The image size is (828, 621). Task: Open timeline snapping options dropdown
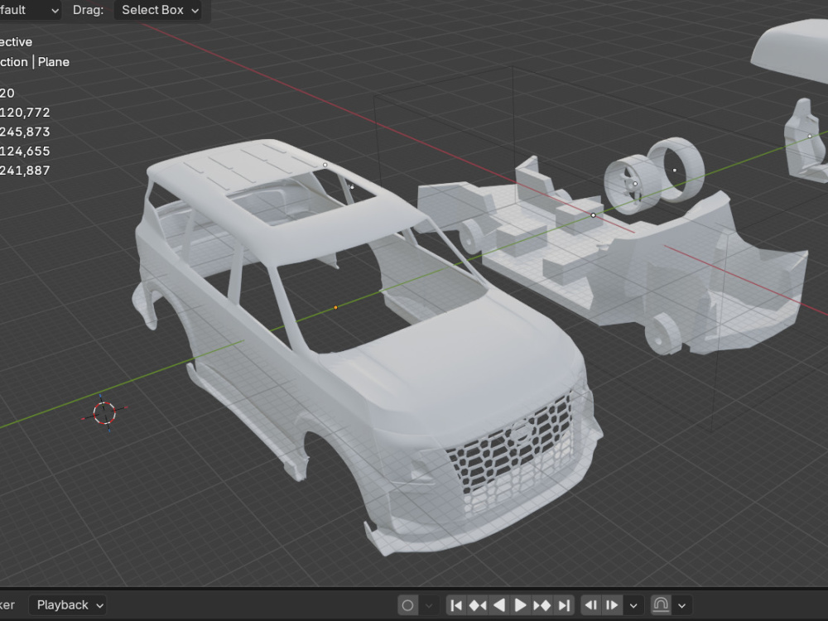click(x=681, y=605)
